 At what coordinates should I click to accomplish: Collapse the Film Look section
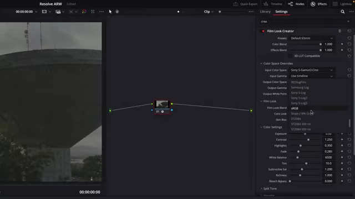(x=261, y=101)
